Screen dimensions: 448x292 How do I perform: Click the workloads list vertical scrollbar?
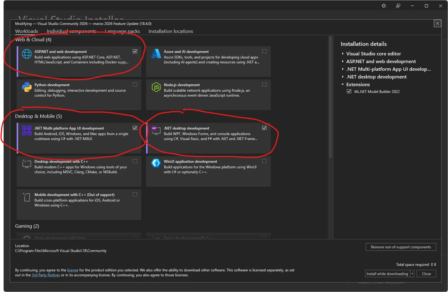330,97
